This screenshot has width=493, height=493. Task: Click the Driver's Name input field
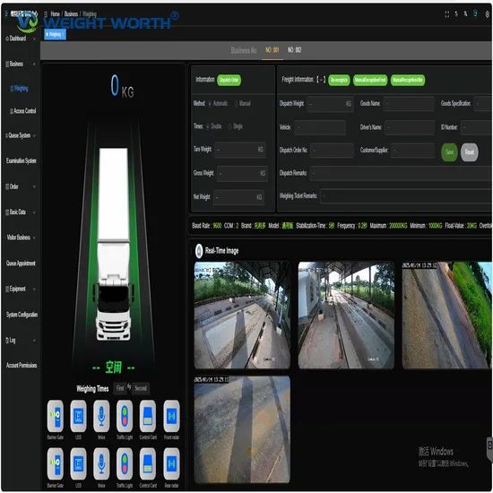point(410,127)
